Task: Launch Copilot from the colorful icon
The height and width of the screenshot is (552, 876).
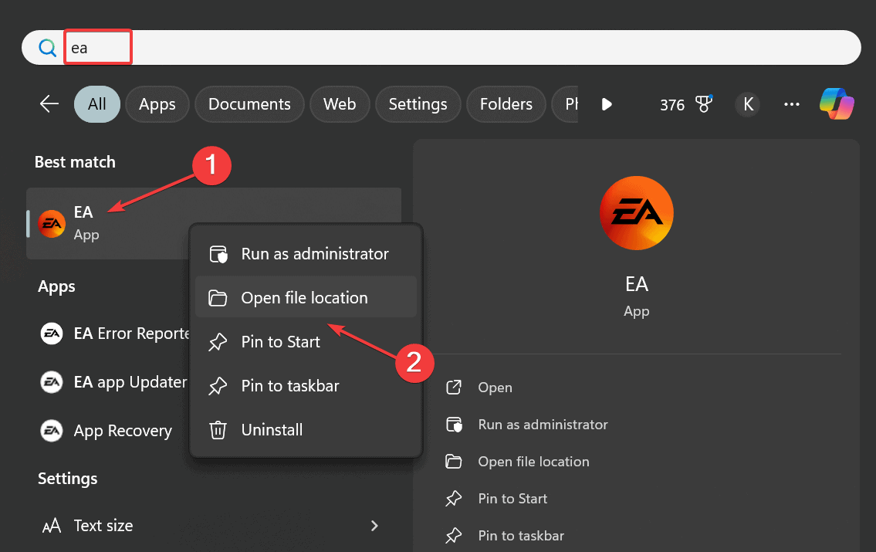Action: click(x=837, y=104)
